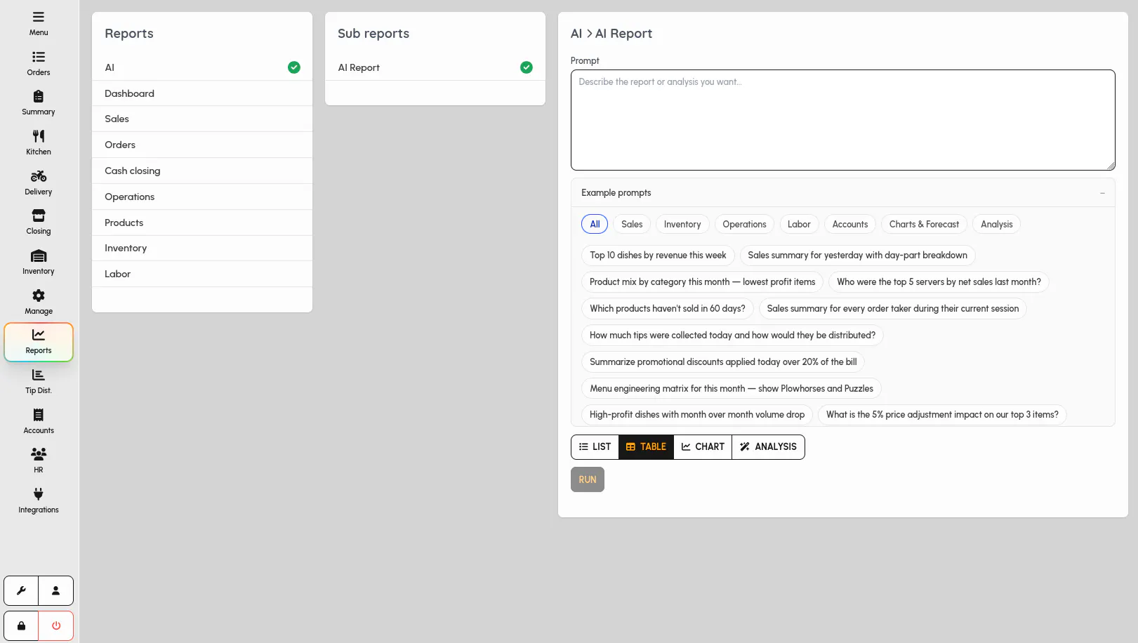Filter prompts by Charts & Forecast

click(924, 224)
